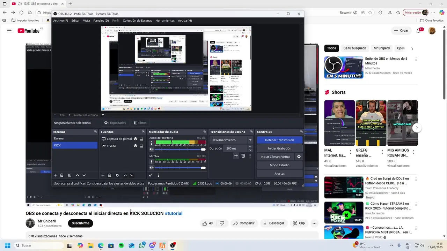Subscribe to Mr Sniper0 with Suscribirme button
The height and width of the screenshot is (251, 447).
(x=81, y=223)
